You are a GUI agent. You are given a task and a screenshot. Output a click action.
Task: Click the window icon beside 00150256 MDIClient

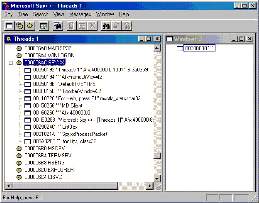pyautogui.click(x=28, y=106)
